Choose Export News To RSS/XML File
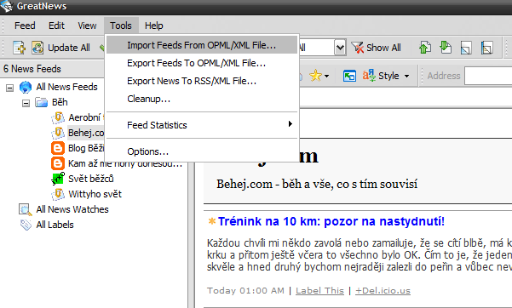512x308 pixels. pyautogui.click(x=202, y=81)
